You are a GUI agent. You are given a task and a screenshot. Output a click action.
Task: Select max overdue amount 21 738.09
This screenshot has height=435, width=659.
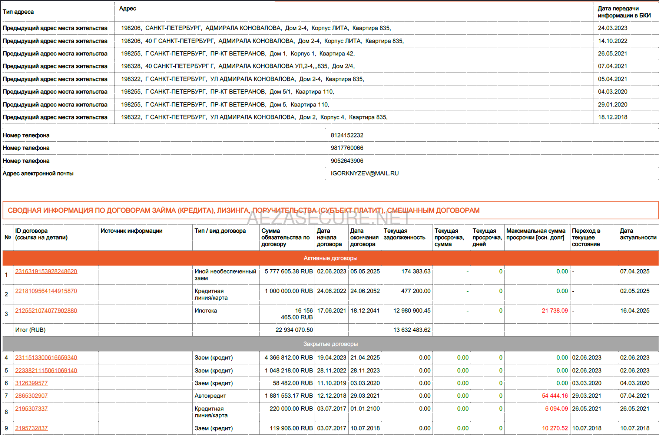point(555,311)
